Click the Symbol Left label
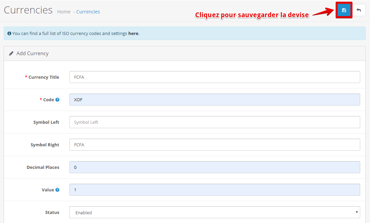The image size is (370, 223). click(x=46, y=122)
